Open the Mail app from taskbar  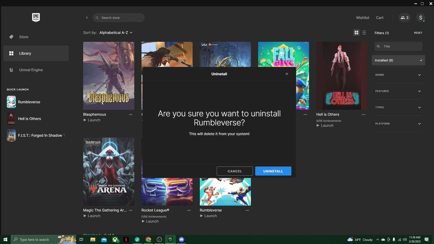click(104, 240)
